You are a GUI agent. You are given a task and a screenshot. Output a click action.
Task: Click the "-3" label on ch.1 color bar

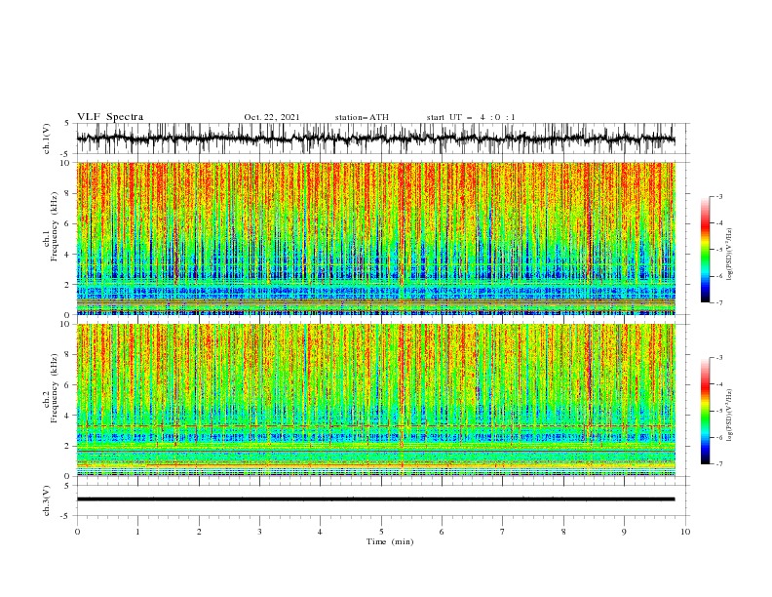tap(718, 196)
